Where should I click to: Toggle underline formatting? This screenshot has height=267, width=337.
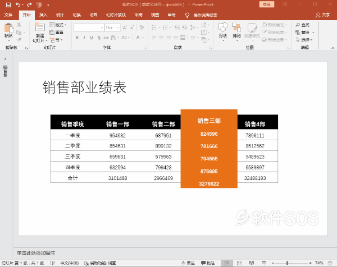tap(92, 38)
